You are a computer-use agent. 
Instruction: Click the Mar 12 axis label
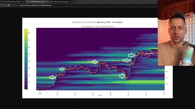click(x=128, y=94)
